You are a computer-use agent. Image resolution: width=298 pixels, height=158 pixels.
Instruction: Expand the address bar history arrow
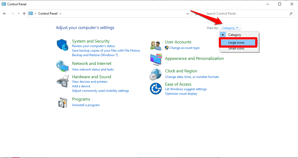tap(187, 14)
